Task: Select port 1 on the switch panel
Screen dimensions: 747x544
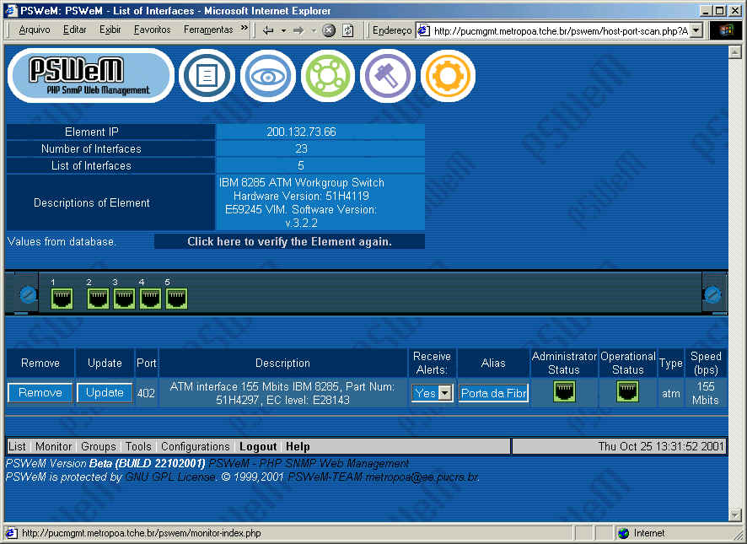Action: click(x=62, y=298)
